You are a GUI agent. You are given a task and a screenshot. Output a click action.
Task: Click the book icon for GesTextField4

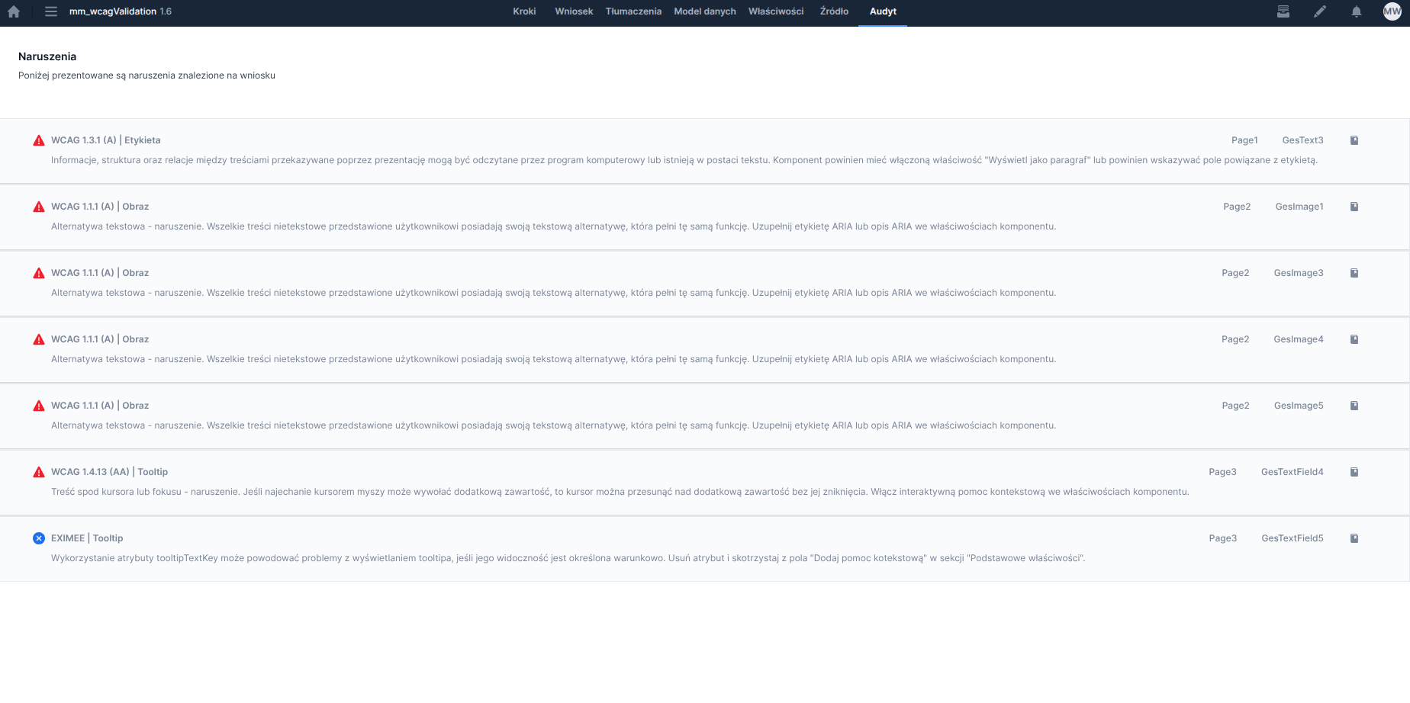click(1354, 472)
